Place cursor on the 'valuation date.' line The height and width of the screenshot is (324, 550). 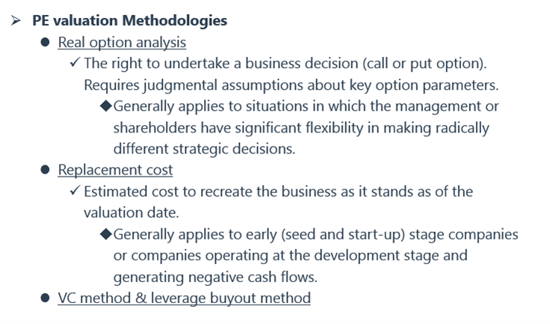(x=131, y=213)
